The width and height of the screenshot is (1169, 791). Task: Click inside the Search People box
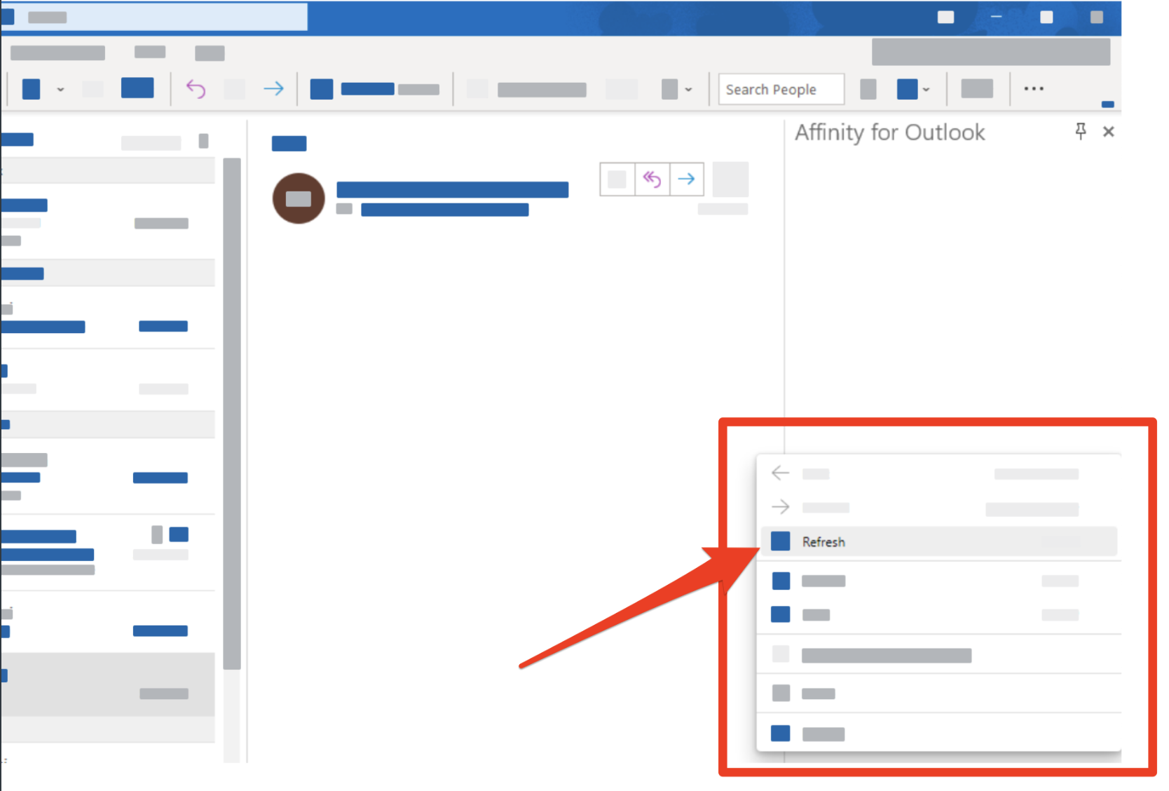coord(780,88)
